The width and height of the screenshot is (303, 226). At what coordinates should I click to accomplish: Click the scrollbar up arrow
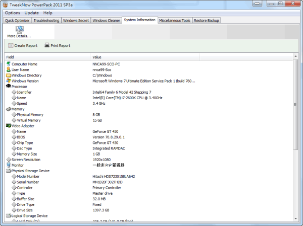[x=295, y=56]
